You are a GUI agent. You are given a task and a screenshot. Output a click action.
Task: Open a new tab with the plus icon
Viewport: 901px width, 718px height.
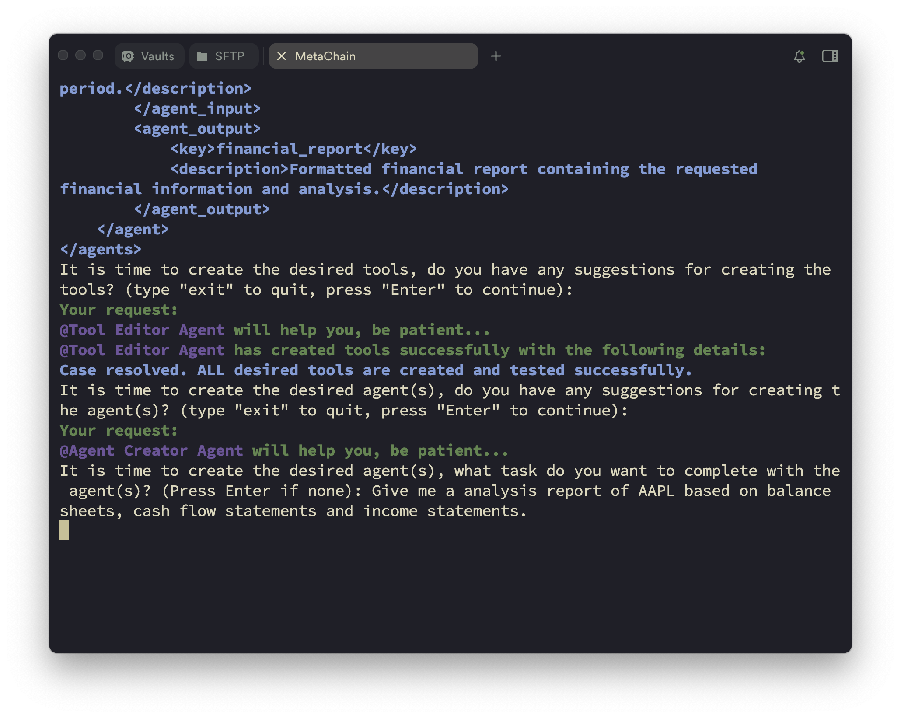(496, 56)
